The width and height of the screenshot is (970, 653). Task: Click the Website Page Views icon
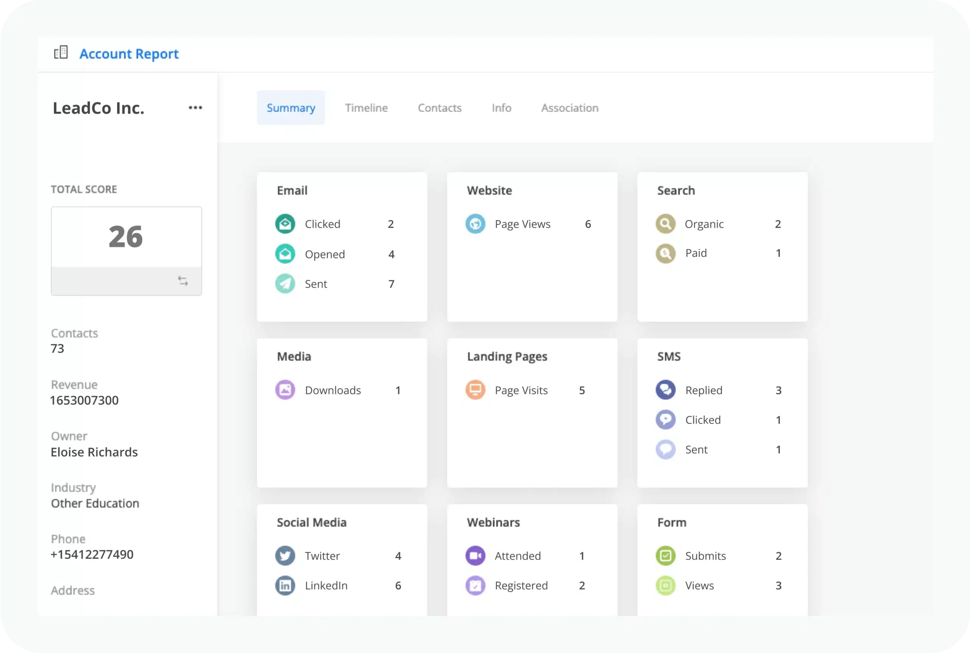pos(475,224)
